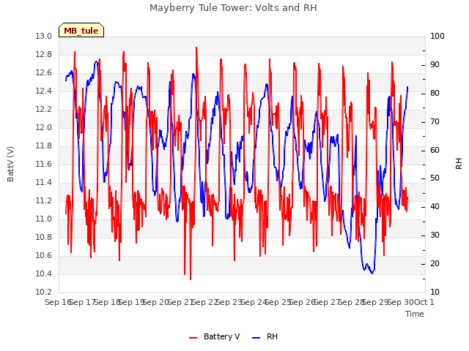Click the Battery V legend entry
Viewport: 469px width, 351px height.
[x=214, y=336]
